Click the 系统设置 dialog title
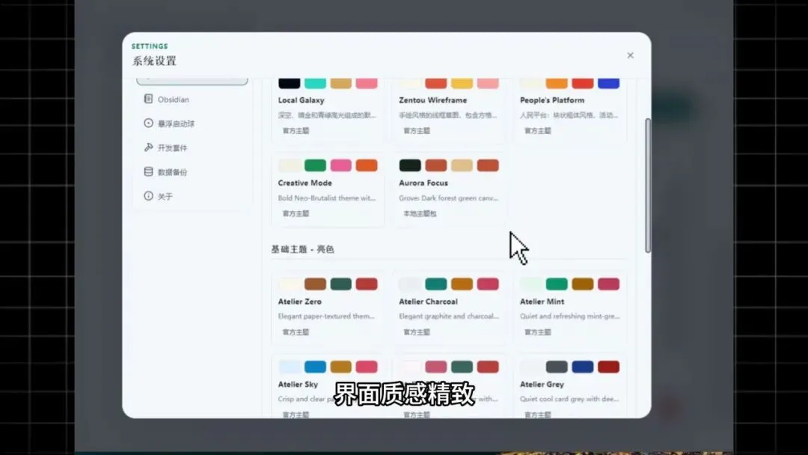 [155, 61]
